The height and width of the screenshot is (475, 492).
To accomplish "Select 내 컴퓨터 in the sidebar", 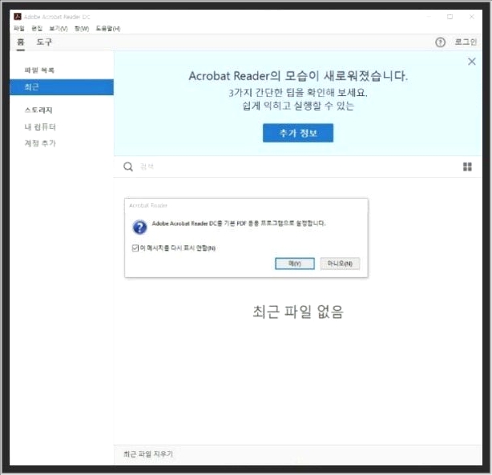I will click(40, 127).
